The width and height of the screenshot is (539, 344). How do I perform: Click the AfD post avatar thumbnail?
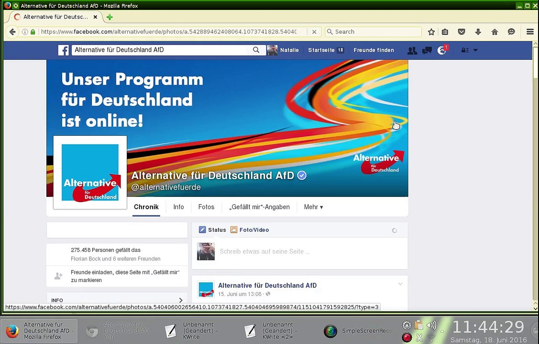coord(206,289)
